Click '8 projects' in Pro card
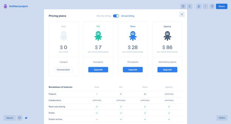This screenshot has width=231, height=124. pos(98,62)
